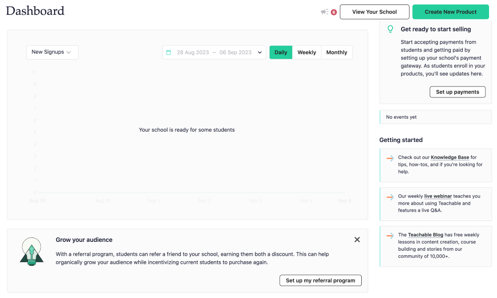Close the Grow your audience banner
Screen dimensions: 497x298
pos(357,240)
